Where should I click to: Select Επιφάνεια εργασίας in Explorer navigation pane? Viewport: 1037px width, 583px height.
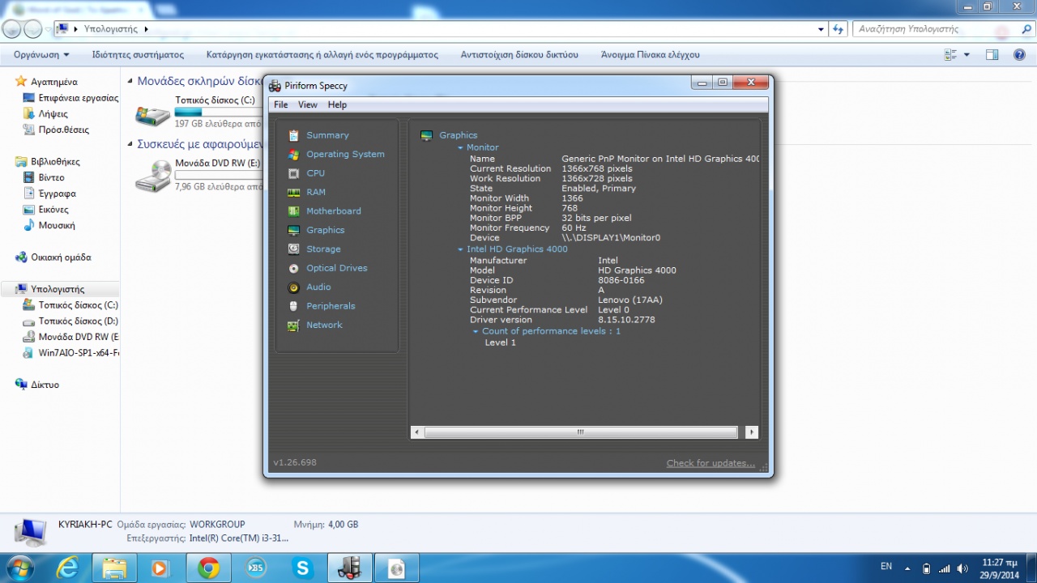(79, 98)
